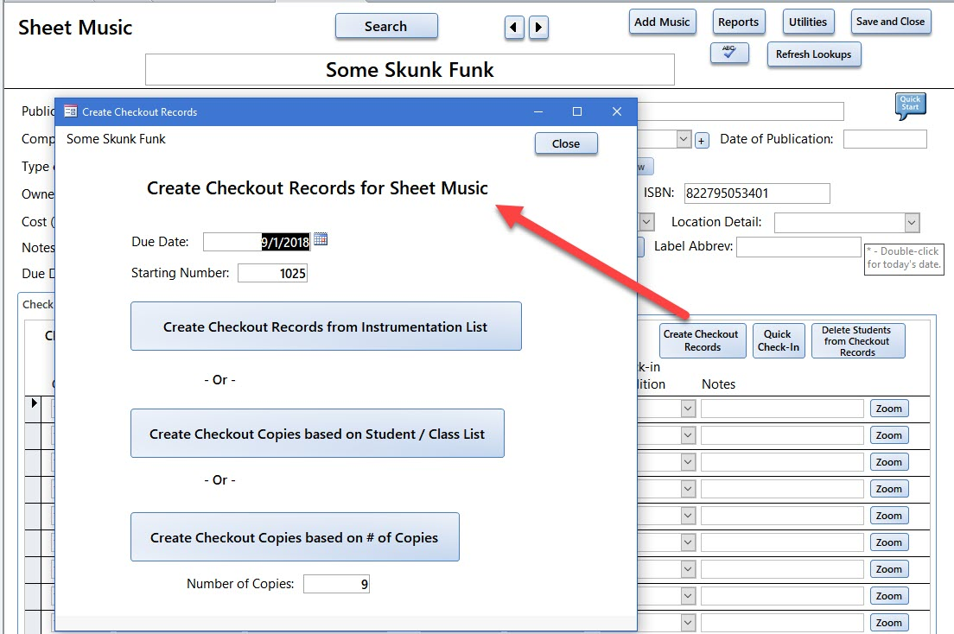
Task: Open the Due Date calendar picker icon
Action: click(x=321, y=239)
